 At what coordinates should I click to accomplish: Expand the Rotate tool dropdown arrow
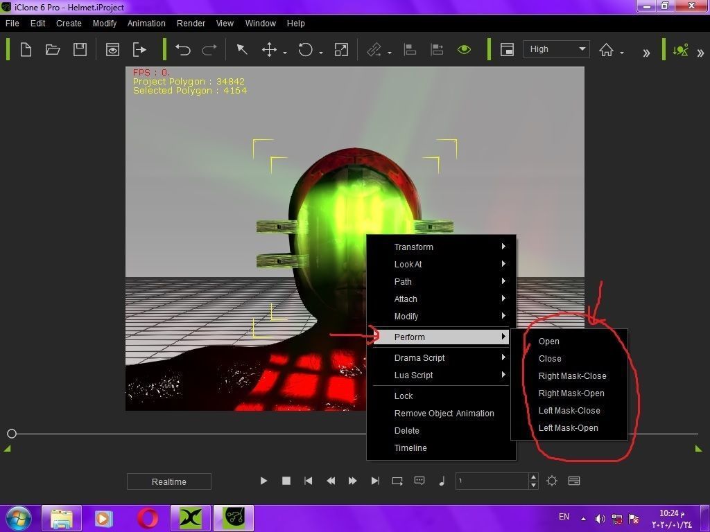tap(320, 53)
